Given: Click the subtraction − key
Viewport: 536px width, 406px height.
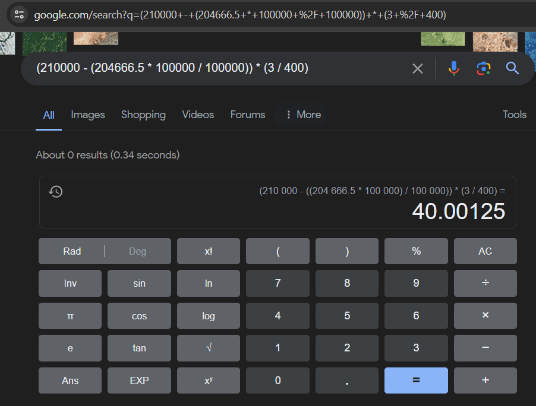Looking at the screenshot, I should pos(485,348).
